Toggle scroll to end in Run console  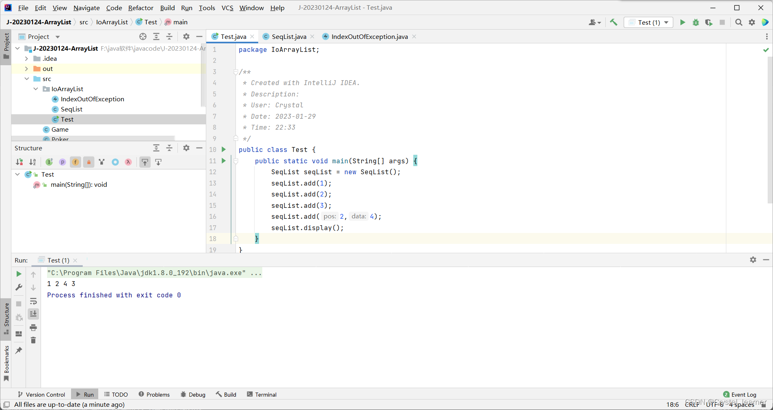coord(33,314)
